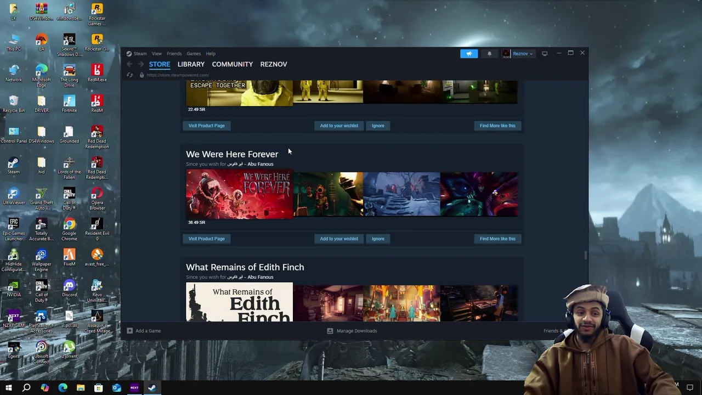
Task: Select the FiveM desktop icon
Action: (69, 257)
